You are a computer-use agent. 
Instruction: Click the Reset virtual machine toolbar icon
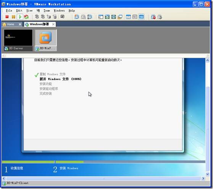point(26,17)
